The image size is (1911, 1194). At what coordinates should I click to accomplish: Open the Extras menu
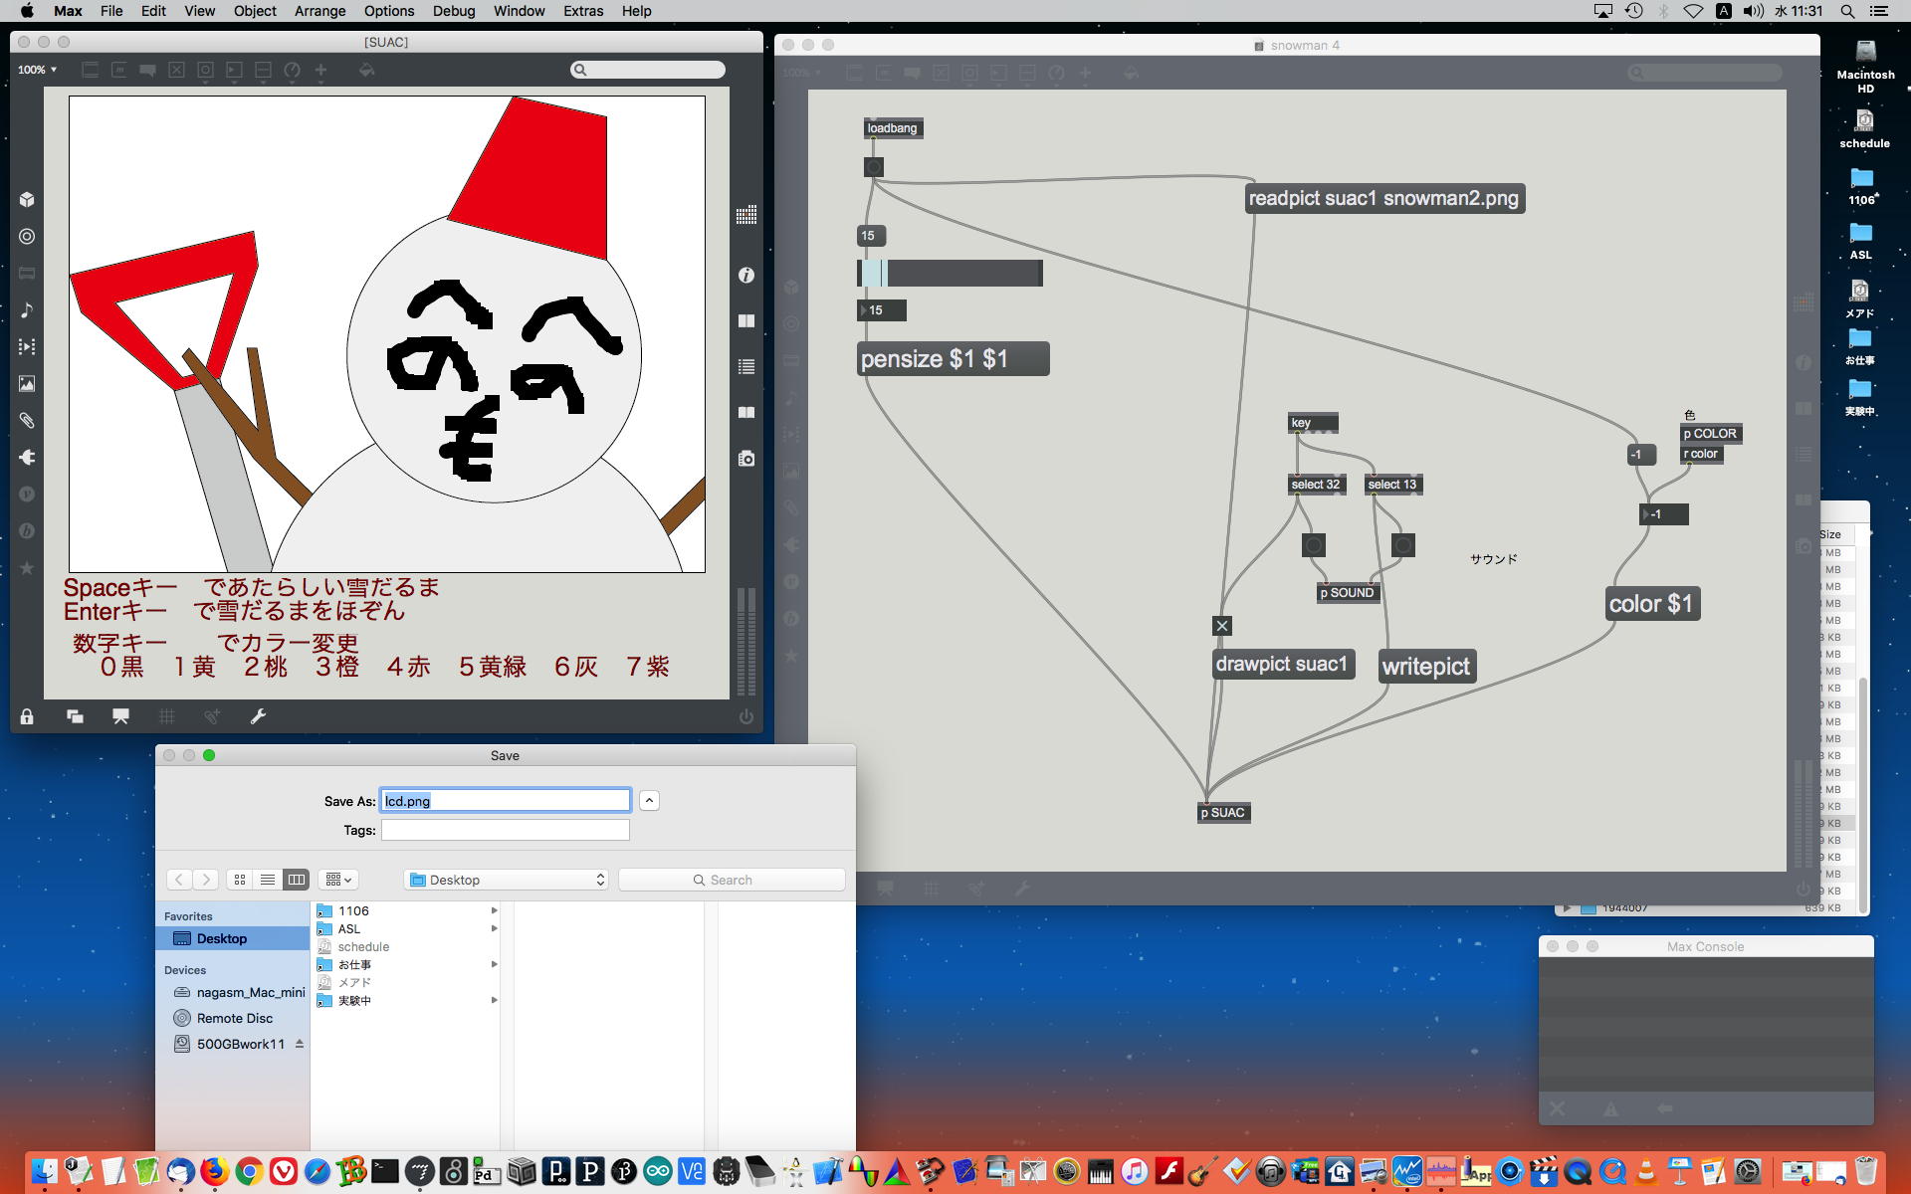582,11
